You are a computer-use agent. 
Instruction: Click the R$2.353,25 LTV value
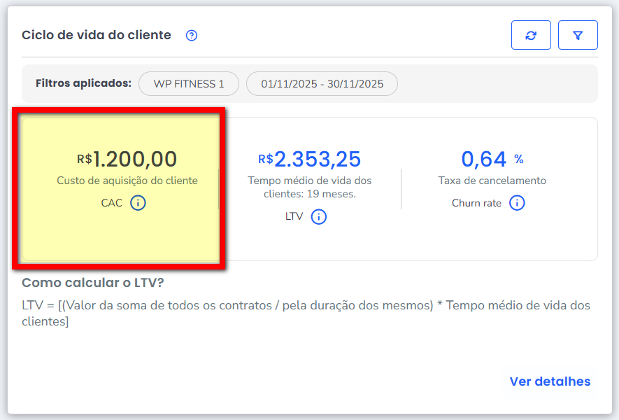(x=309, y=159)
